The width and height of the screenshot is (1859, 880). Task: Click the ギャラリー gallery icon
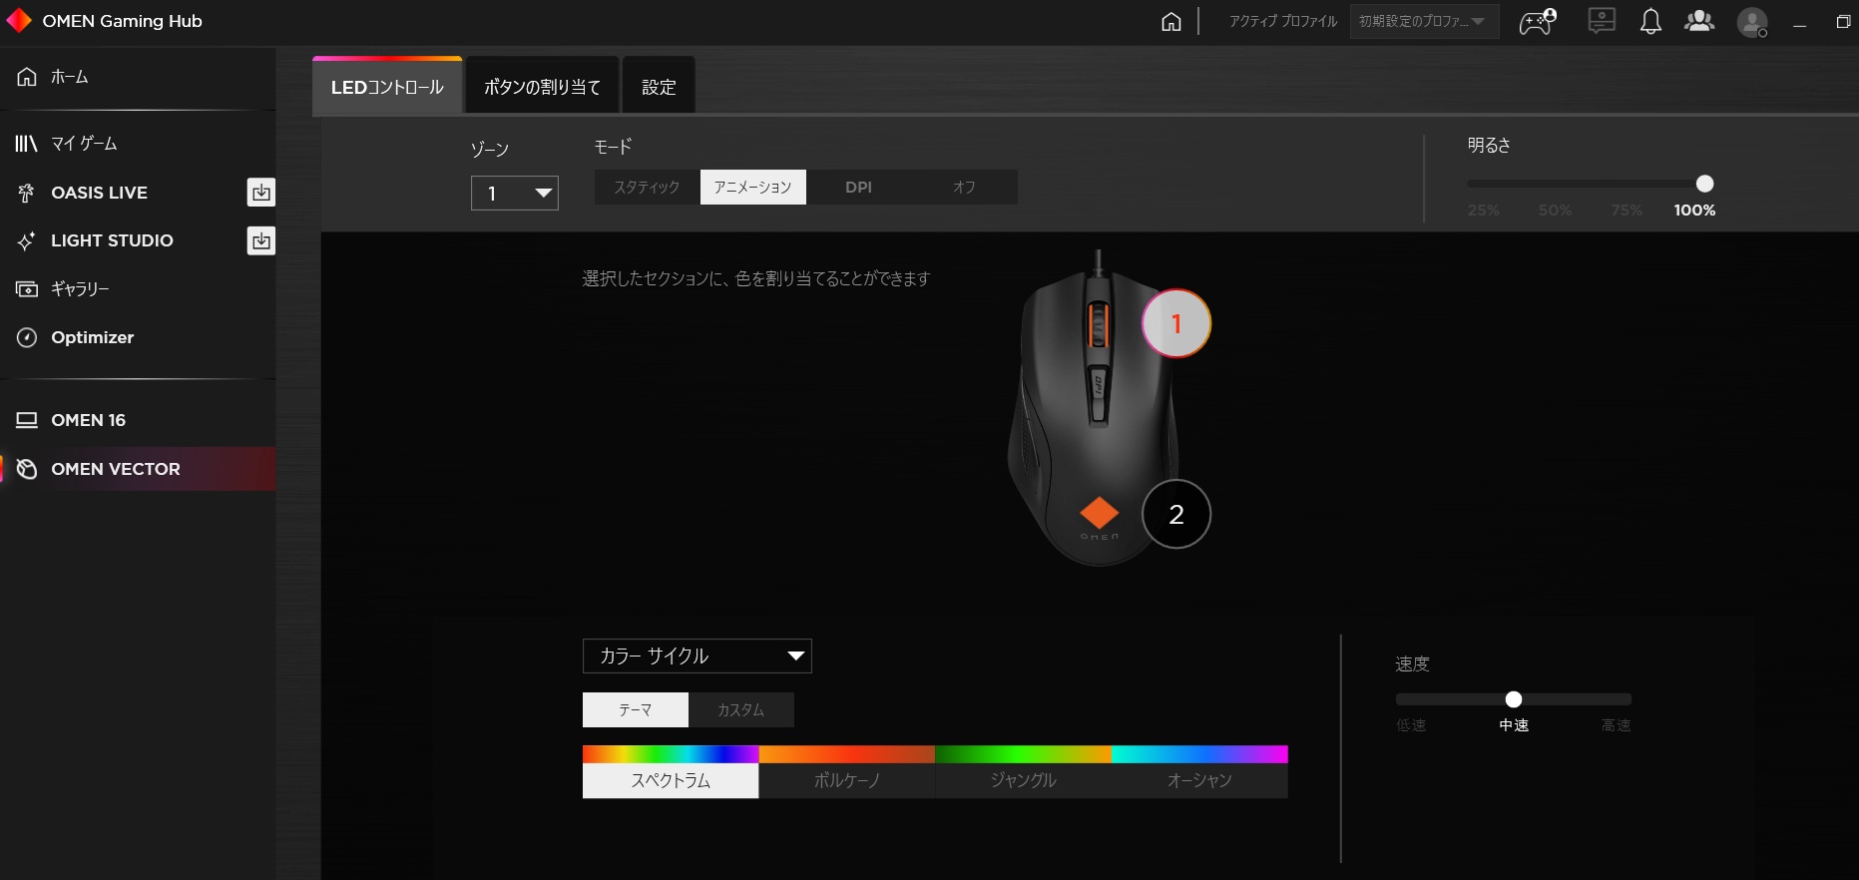[x=26, y=289]
